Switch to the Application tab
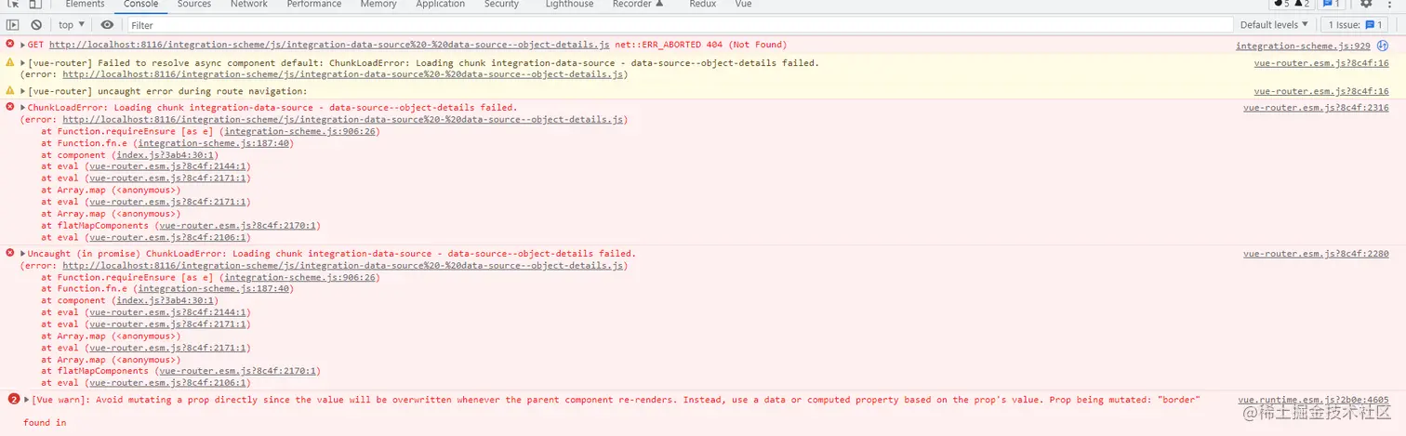 coord(441,4)
